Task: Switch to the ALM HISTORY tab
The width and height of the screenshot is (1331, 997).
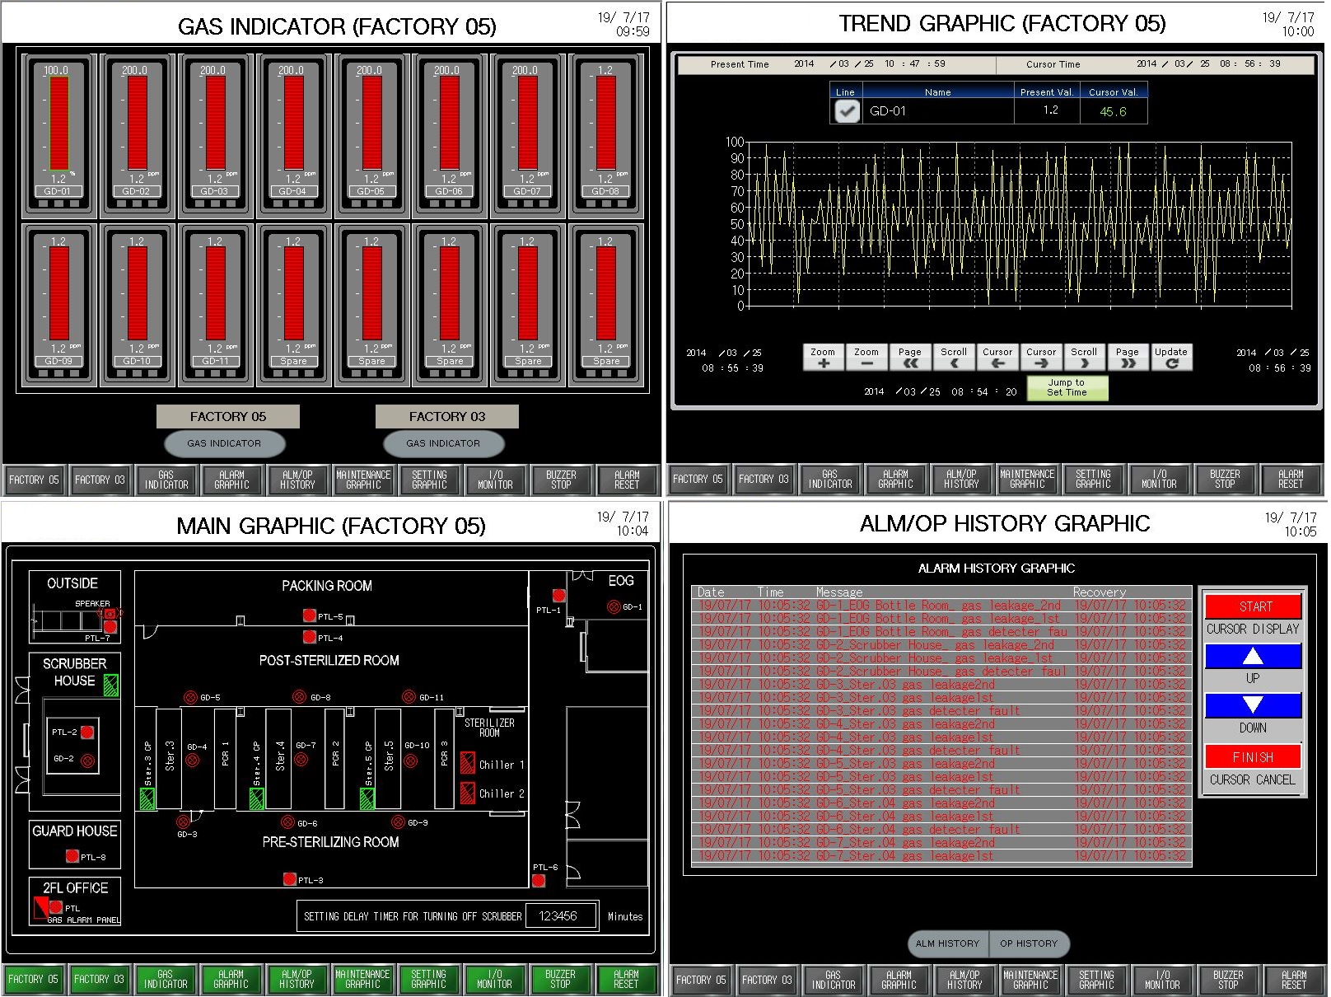Action: point(947,943)
